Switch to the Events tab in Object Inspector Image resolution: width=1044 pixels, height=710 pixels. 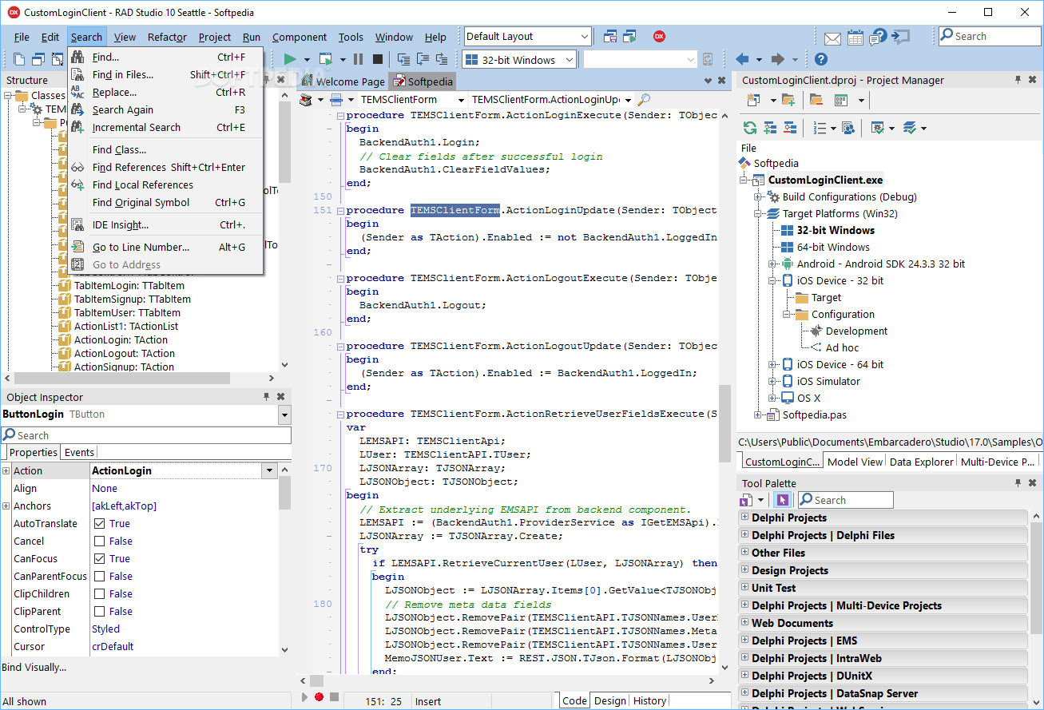pos(79,452)
